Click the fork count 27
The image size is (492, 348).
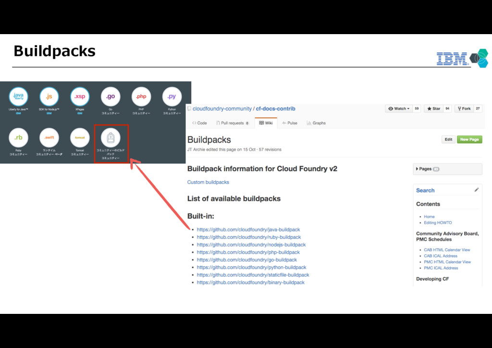point(478,109)
